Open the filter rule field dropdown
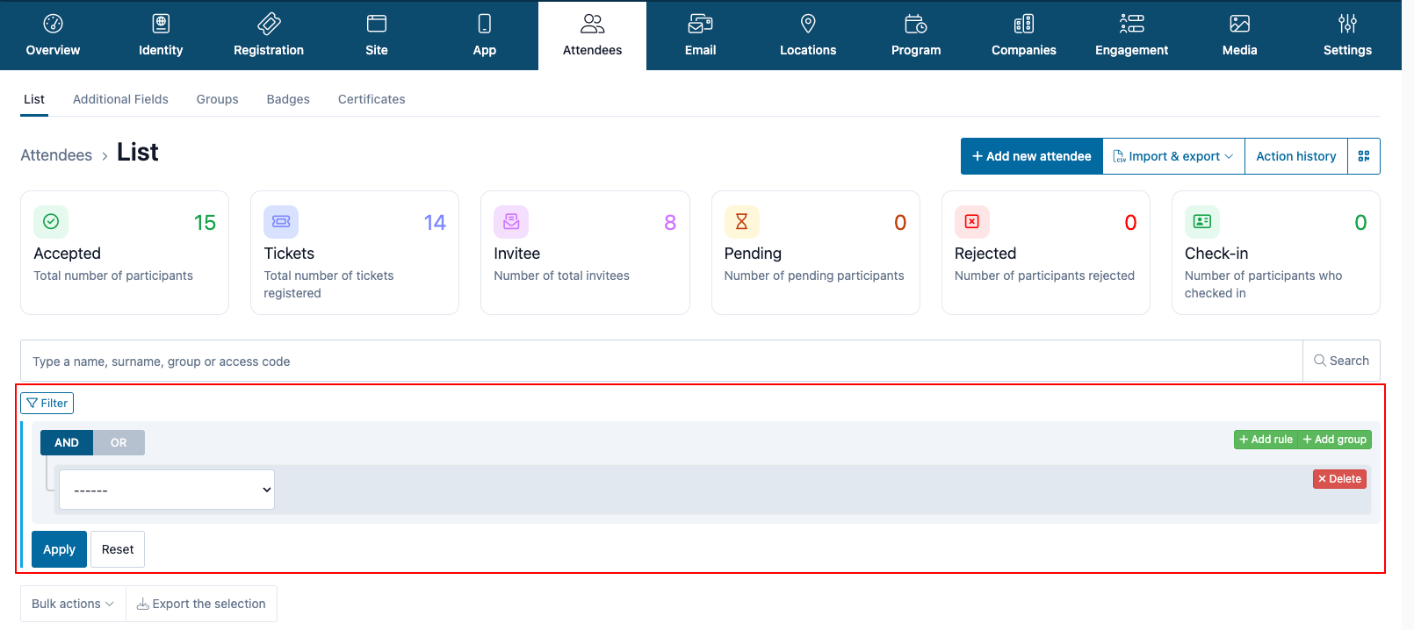The width and height of the screenshot is (1414, 630). click(x=167, y=490)
